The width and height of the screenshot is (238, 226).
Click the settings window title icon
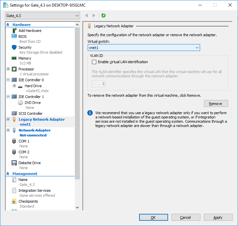(x=6, y=5)
